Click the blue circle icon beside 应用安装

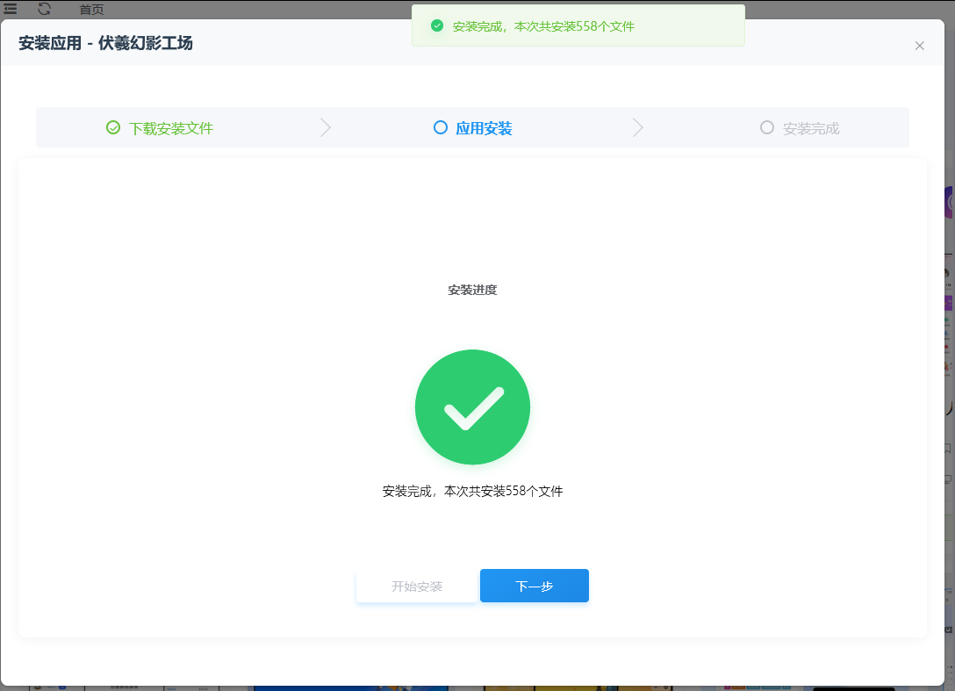(441, 127)
